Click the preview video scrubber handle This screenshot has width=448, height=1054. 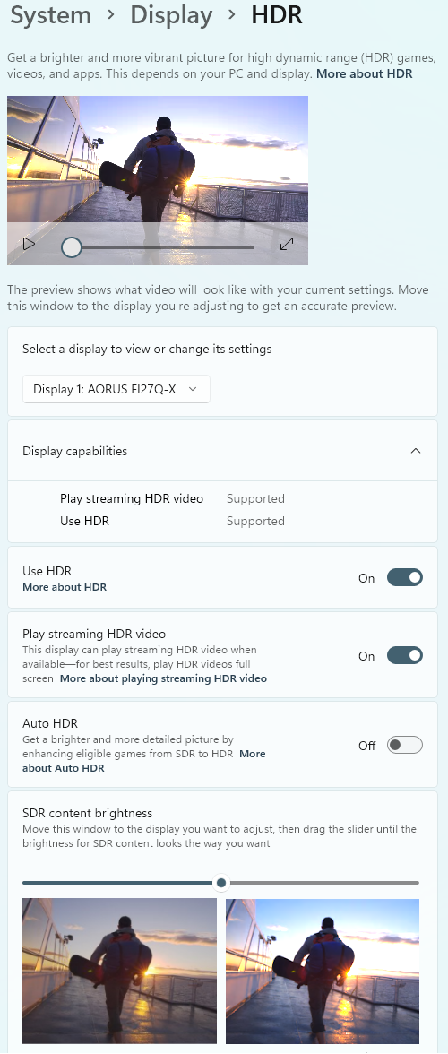[x=71, y=247]
